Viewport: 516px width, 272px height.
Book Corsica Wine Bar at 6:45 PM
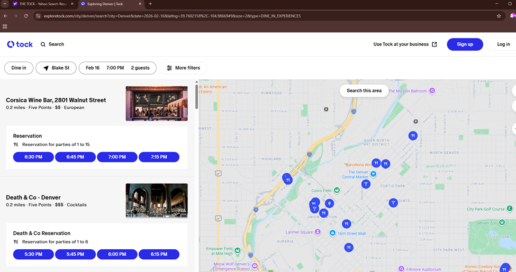(75, 157)
